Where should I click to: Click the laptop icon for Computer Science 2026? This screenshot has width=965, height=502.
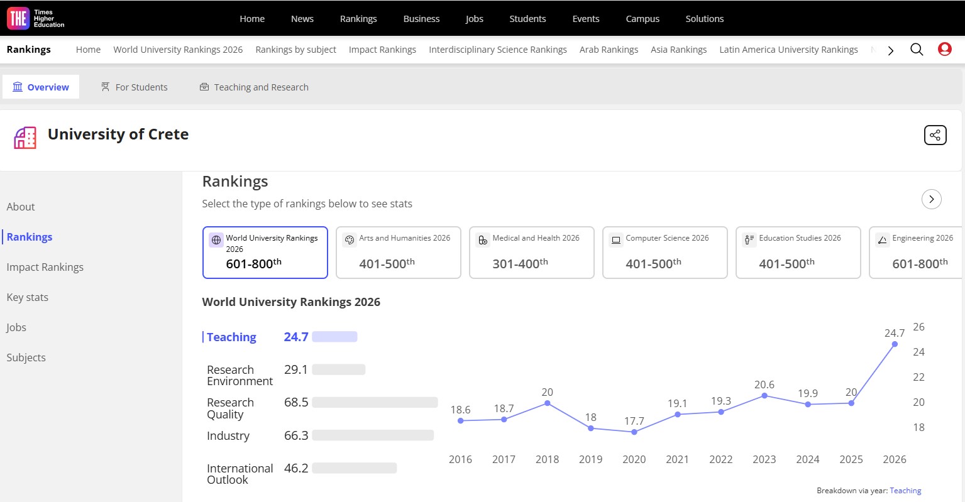616,240
